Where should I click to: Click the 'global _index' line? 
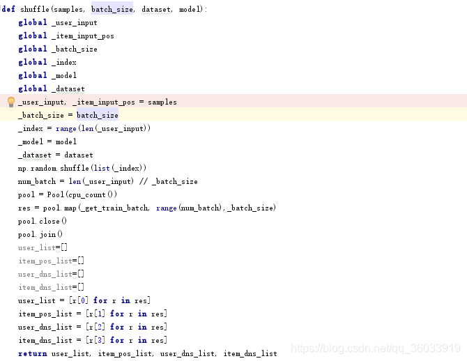47,62
